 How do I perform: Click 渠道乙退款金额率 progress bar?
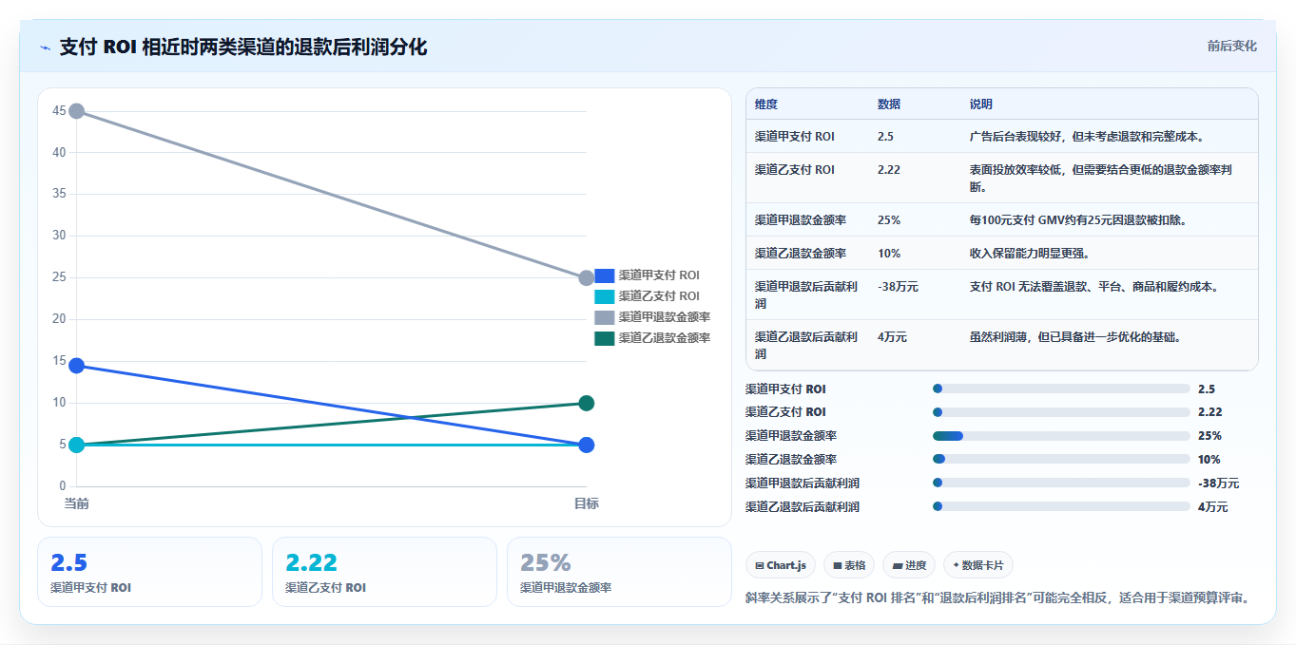pyautogui.click(x=1061, y=459)
